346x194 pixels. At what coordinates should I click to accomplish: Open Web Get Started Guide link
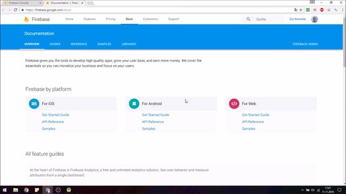click(256, 115)
